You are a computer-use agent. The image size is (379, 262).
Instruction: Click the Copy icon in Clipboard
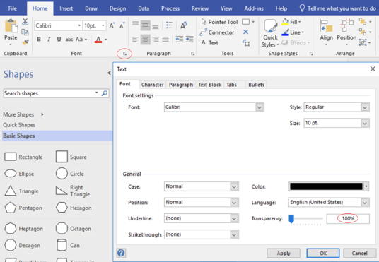click(x=25, y=32)
